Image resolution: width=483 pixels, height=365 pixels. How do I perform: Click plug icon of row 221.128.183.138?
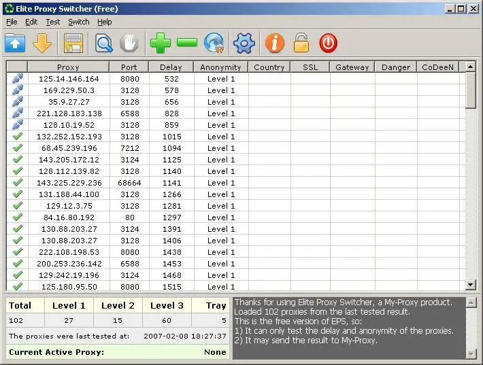point(18,114)
